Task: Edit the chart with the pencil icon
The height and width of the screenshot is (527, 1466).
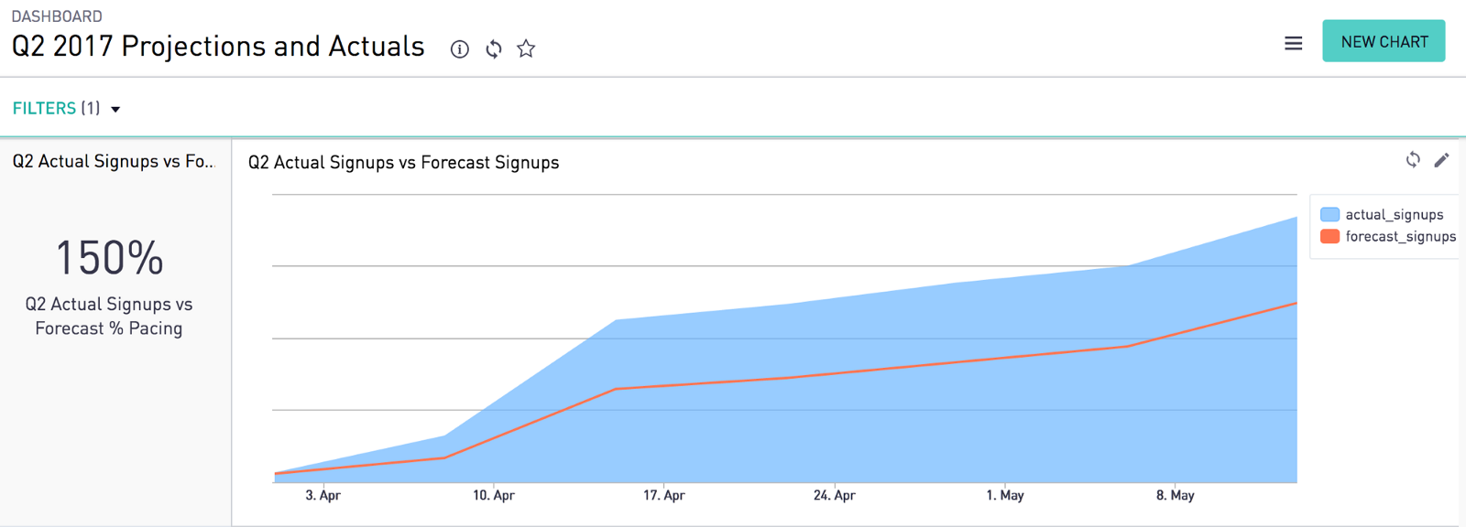Action: coord(1441,160)
